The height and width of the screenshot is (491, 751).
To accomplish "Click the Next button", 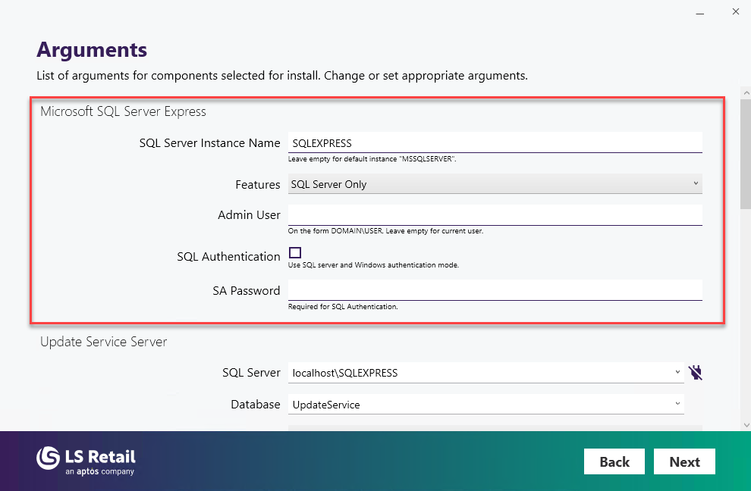I will [684, 461].
